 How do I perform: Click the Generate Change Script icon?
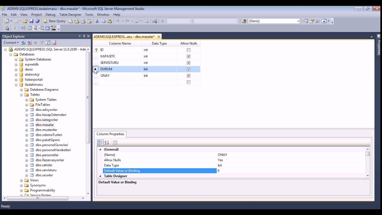click(6, 28)
